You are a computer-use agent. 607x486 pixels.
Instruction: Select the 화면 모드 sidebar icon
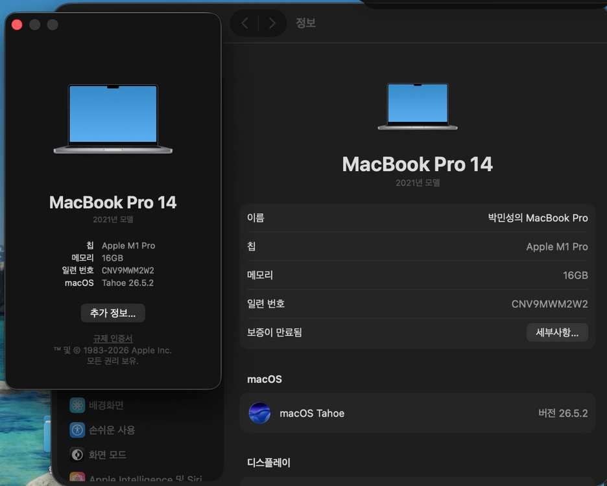coord(77,455)
